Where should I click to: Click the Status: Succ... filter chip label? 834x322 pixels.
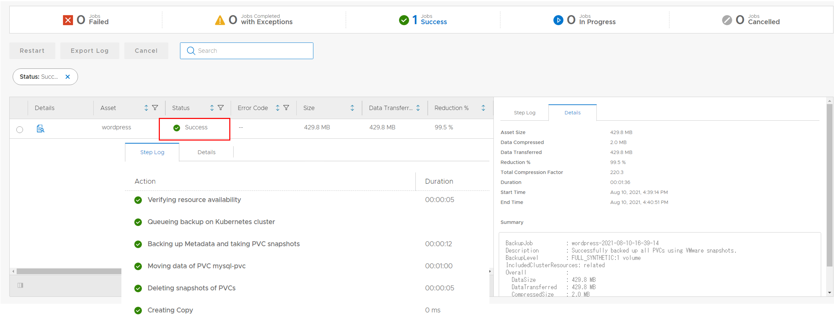39,76
